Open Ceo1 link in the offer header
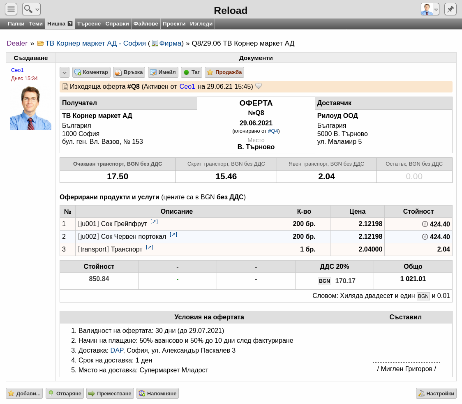The width and height of the screenshot is (462, 404). click(187, 87)
